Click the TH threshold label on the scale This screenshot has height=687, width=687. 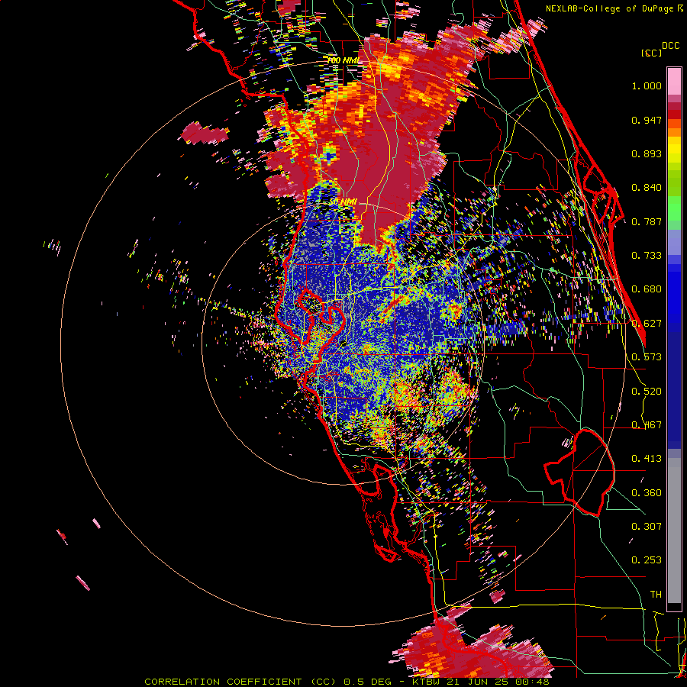pyautogui.click(x=656, y=595)
